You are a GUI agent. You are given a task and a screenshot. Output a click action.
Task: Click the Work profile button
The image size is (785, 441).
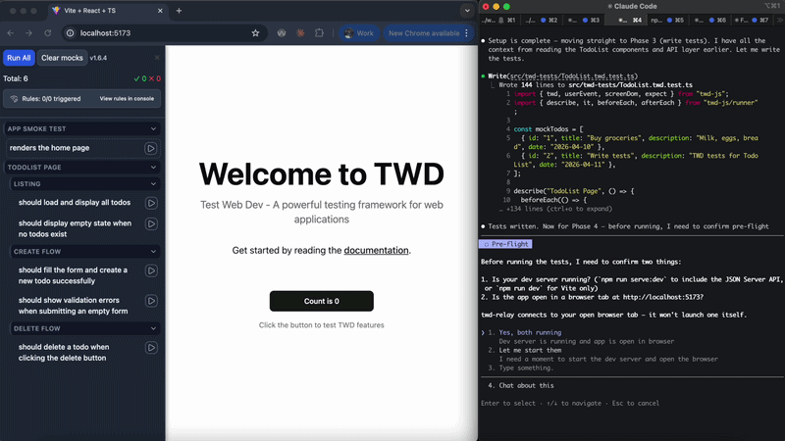359,33
